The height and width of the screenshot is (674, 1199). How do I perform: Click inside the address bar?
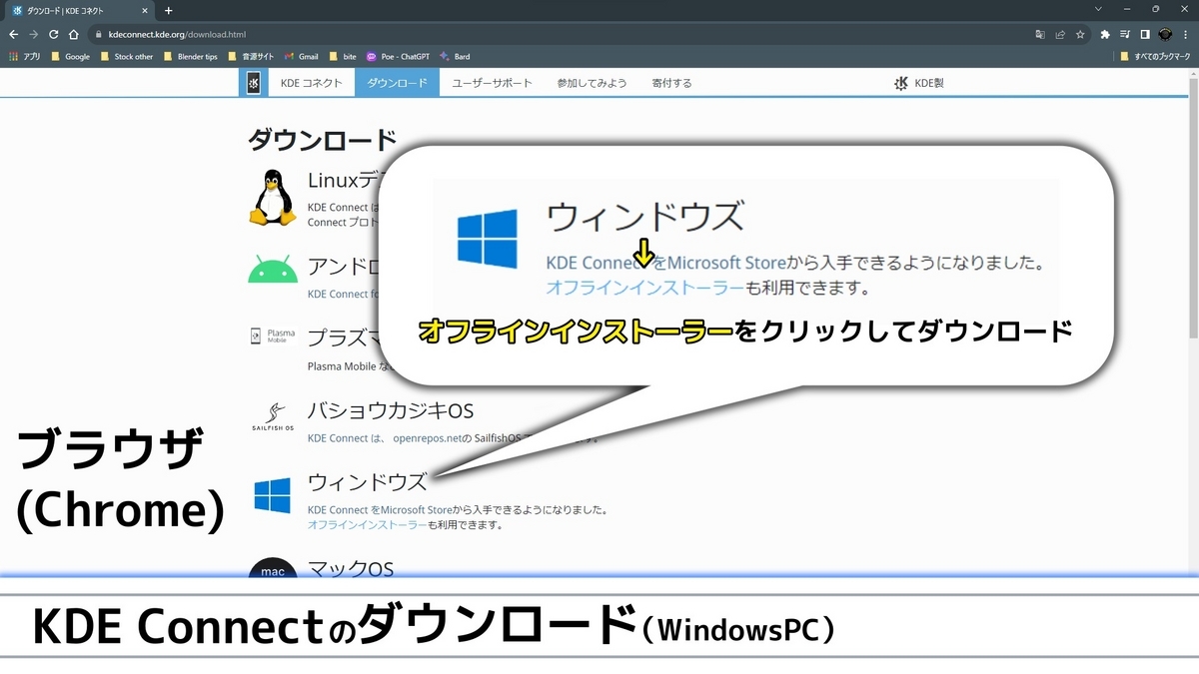[300, 34]
